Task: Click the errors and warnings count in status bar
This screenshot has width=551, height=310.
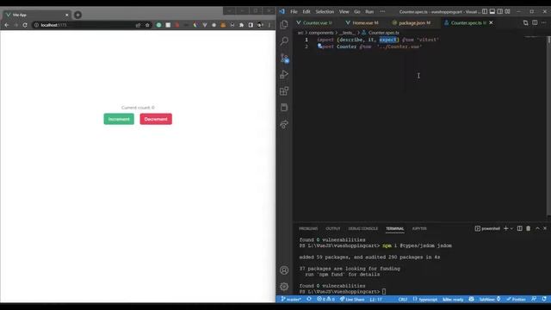Action: pos(325,299)
